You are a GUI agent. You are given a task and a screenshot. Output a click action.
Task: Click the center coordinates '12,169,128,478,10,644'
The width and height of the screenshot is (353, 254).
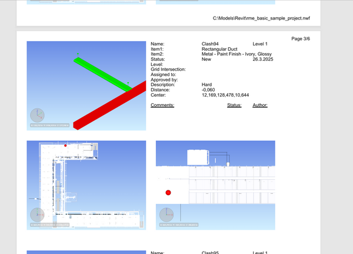click(x=225, y=95)
